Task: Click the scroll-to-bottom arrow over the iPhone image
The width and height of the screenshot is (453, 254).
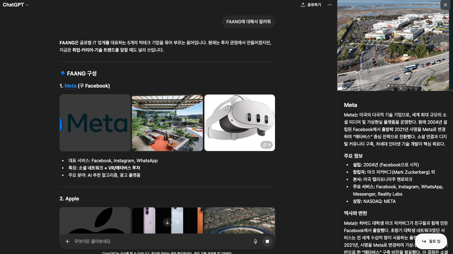Action: [x=167, y=222]
